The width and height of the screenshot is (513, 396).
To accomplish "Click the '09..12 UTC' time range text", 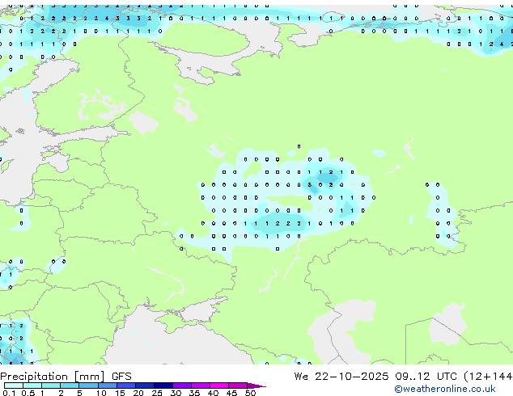I will pos(426,377).
